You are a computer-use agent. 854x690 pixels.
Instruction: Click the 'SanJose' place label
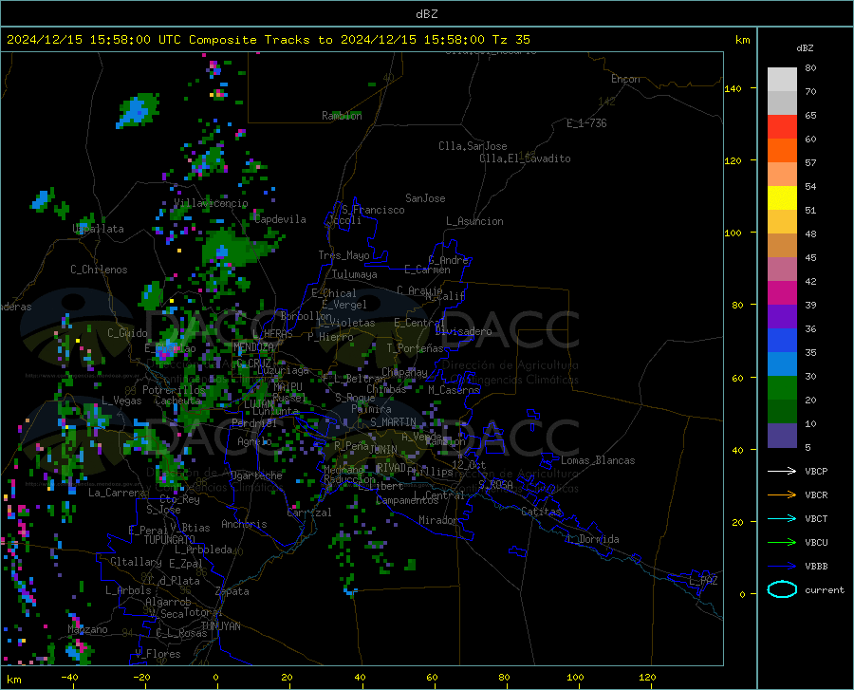click(x=425, y=198)
